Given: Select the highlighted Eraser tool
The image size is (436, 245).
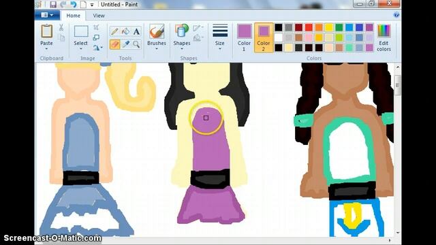Looking at the screenshot, I should [x=114, y=44].
